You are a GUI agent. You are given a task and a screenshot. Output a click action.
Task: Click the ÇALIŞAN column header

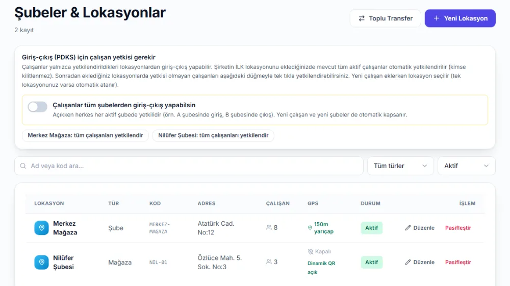click(278, 203)
